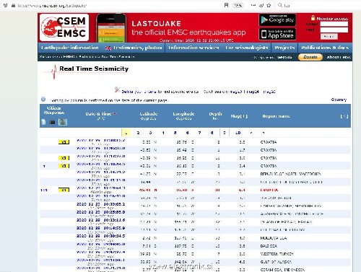Click the yellow VI badge in the 6.4 row
The height and width of the screenshot is (272, 361).
[x=64, y=190]
